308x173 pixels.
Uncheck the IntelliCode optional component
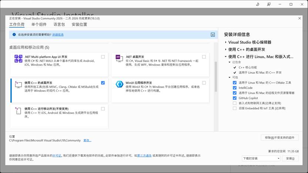[235, 88]
